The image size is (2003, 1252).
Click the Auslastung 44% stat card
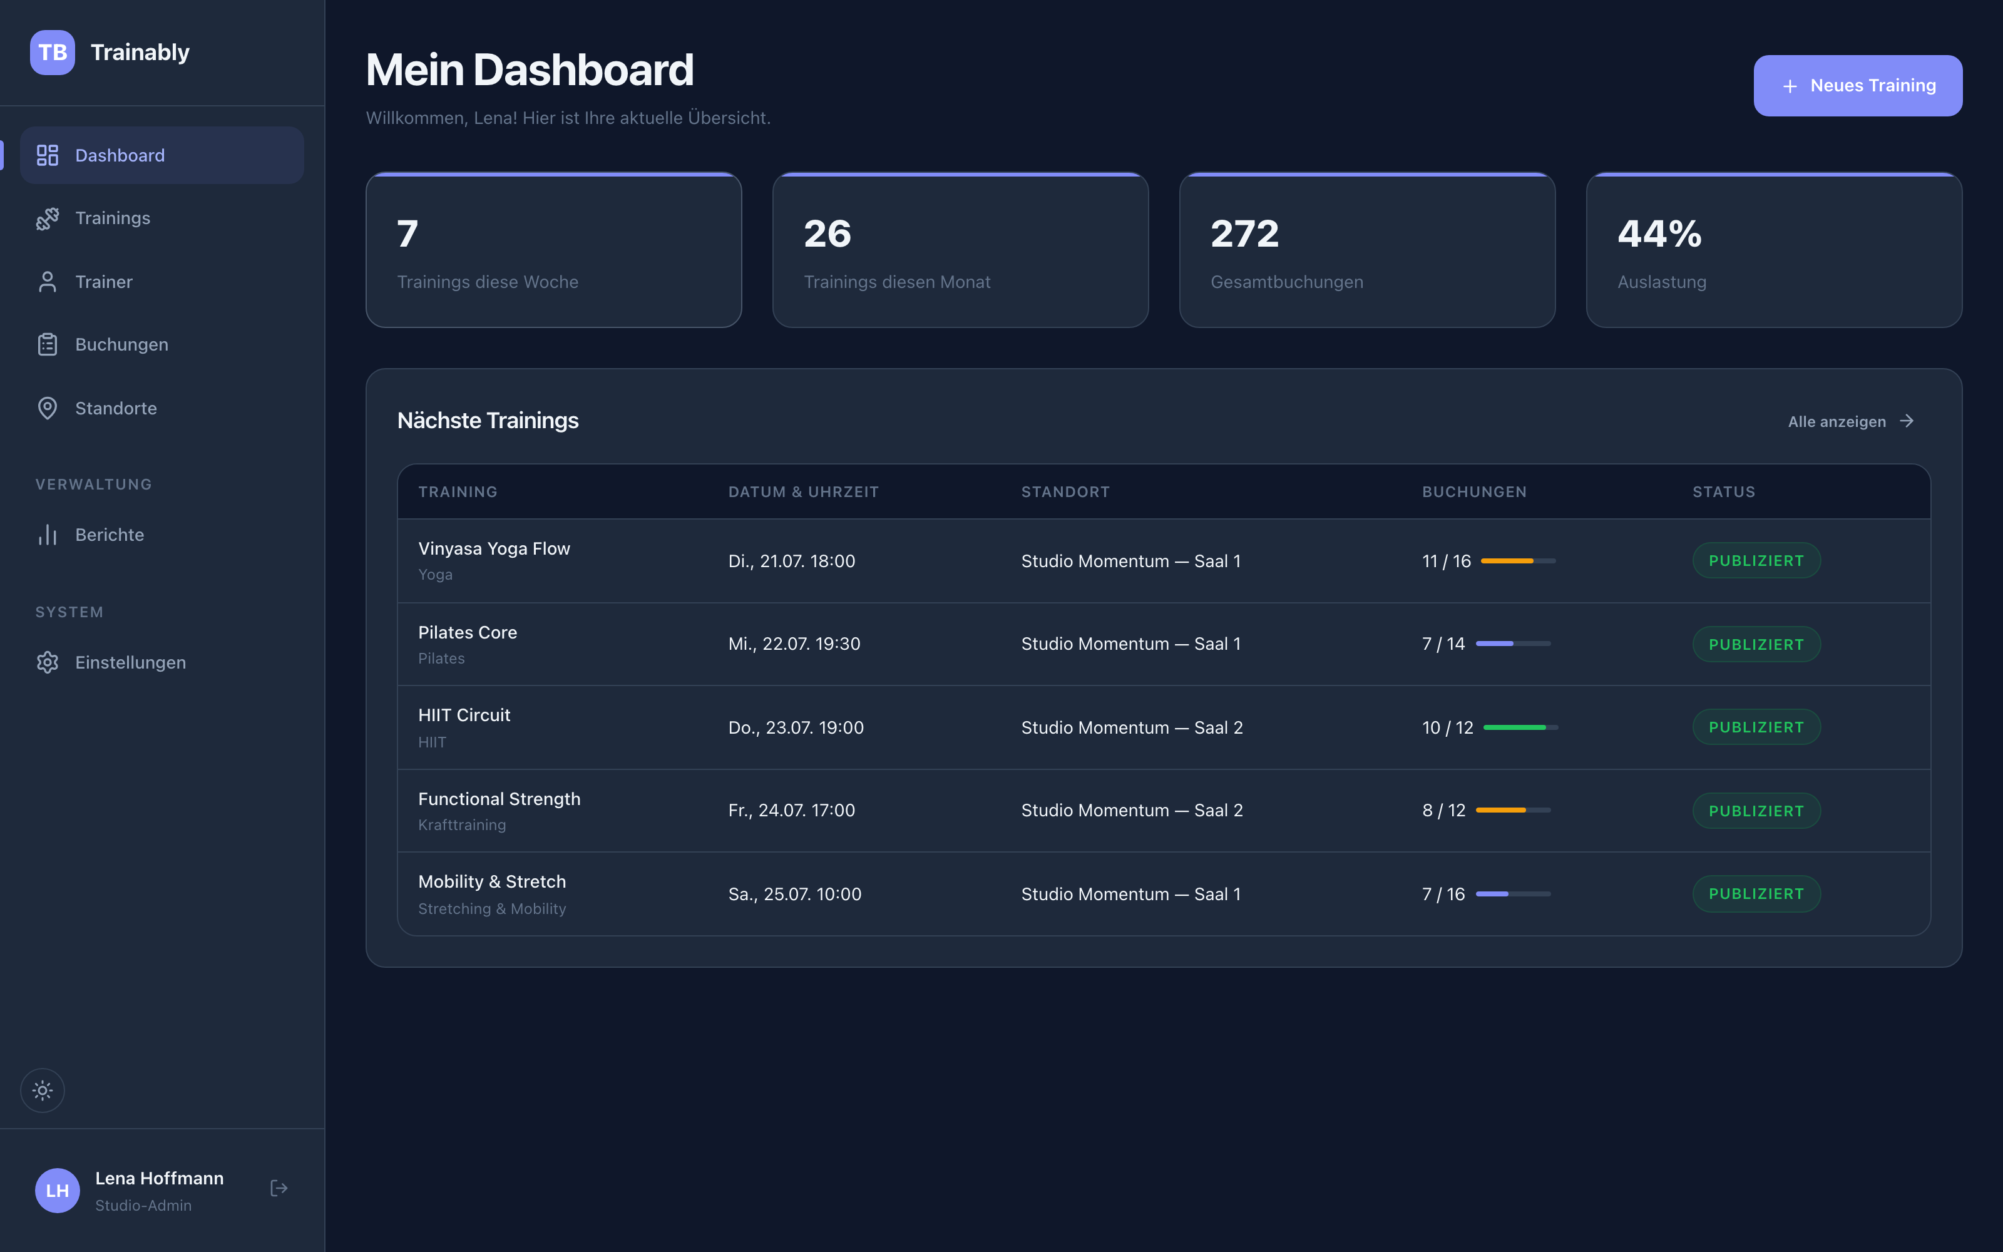point(1774,250)
